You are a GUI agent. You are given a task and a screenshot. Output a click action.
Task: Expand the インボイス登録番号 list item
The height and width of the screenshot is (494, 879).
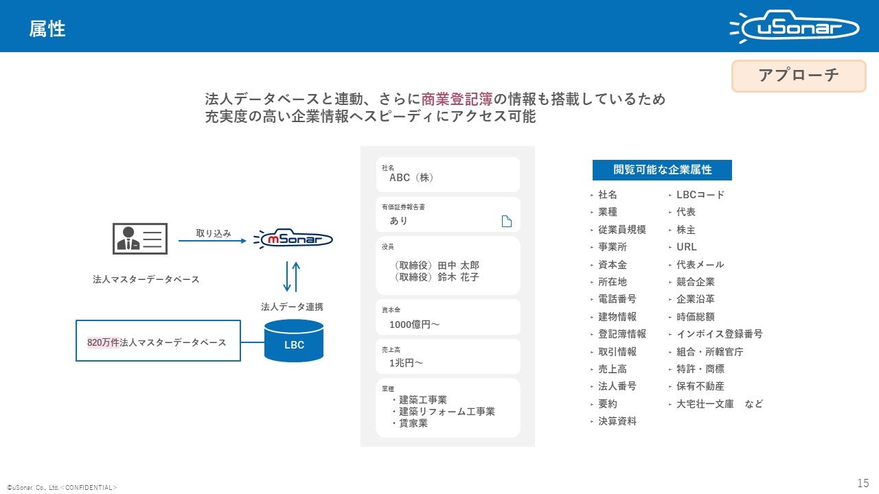click(719, 334)
